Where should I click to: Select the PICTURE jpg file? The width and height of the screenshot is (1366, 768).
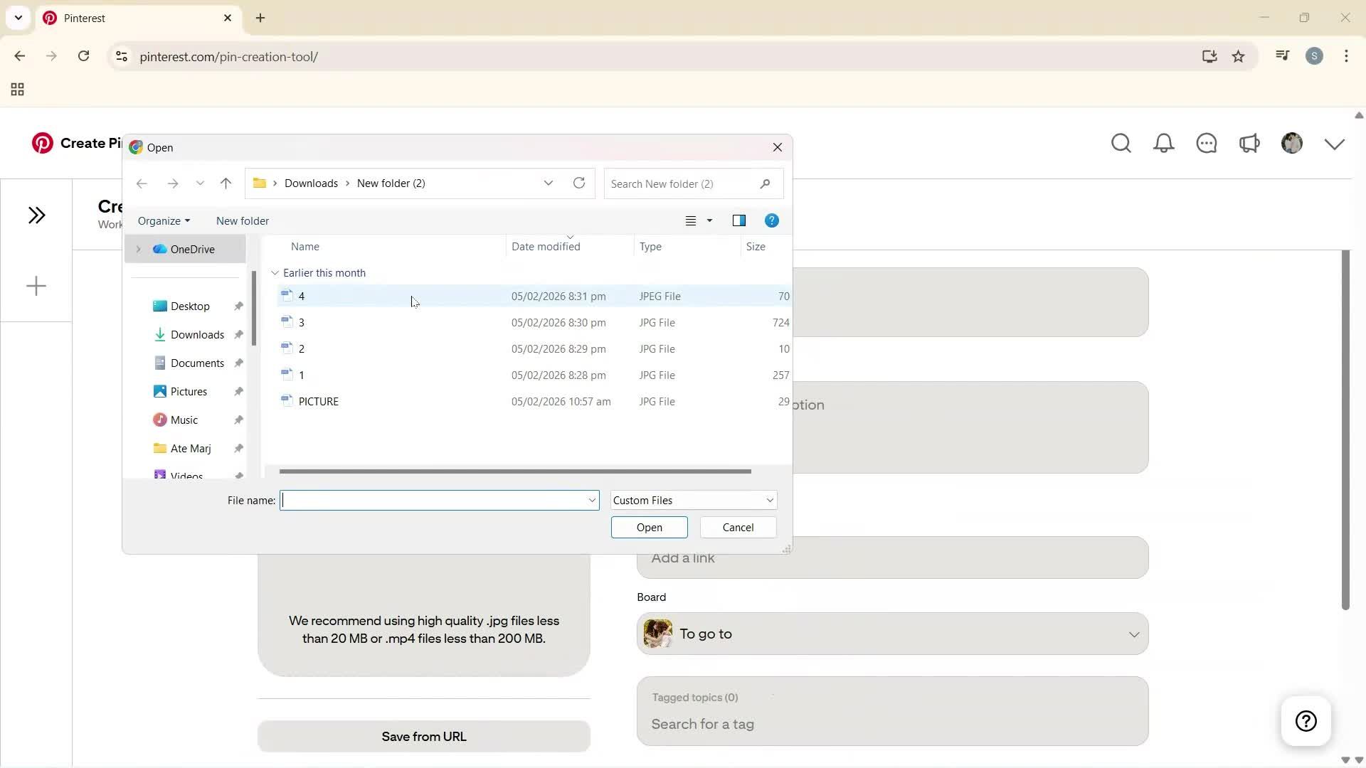[x=319, y=401]
